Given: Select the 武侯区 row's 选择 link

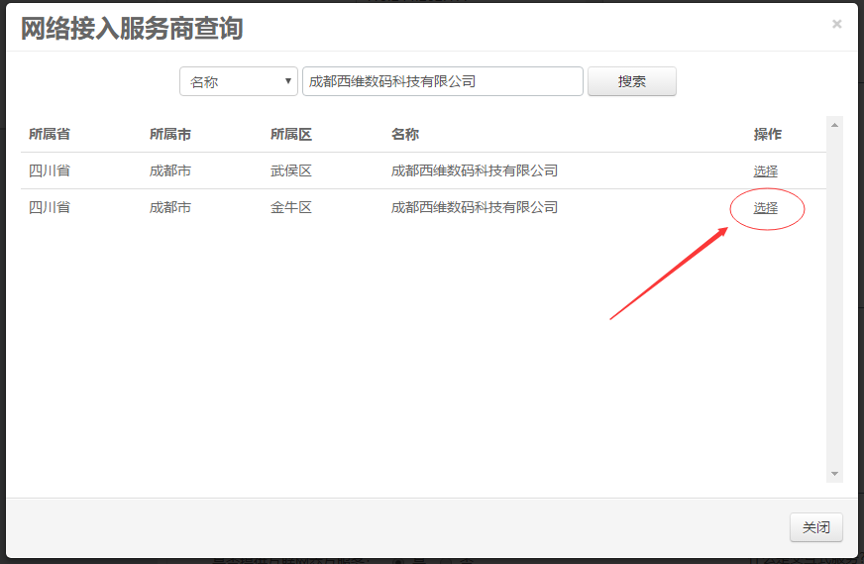Looking at the screenshot, I should 765,170.
